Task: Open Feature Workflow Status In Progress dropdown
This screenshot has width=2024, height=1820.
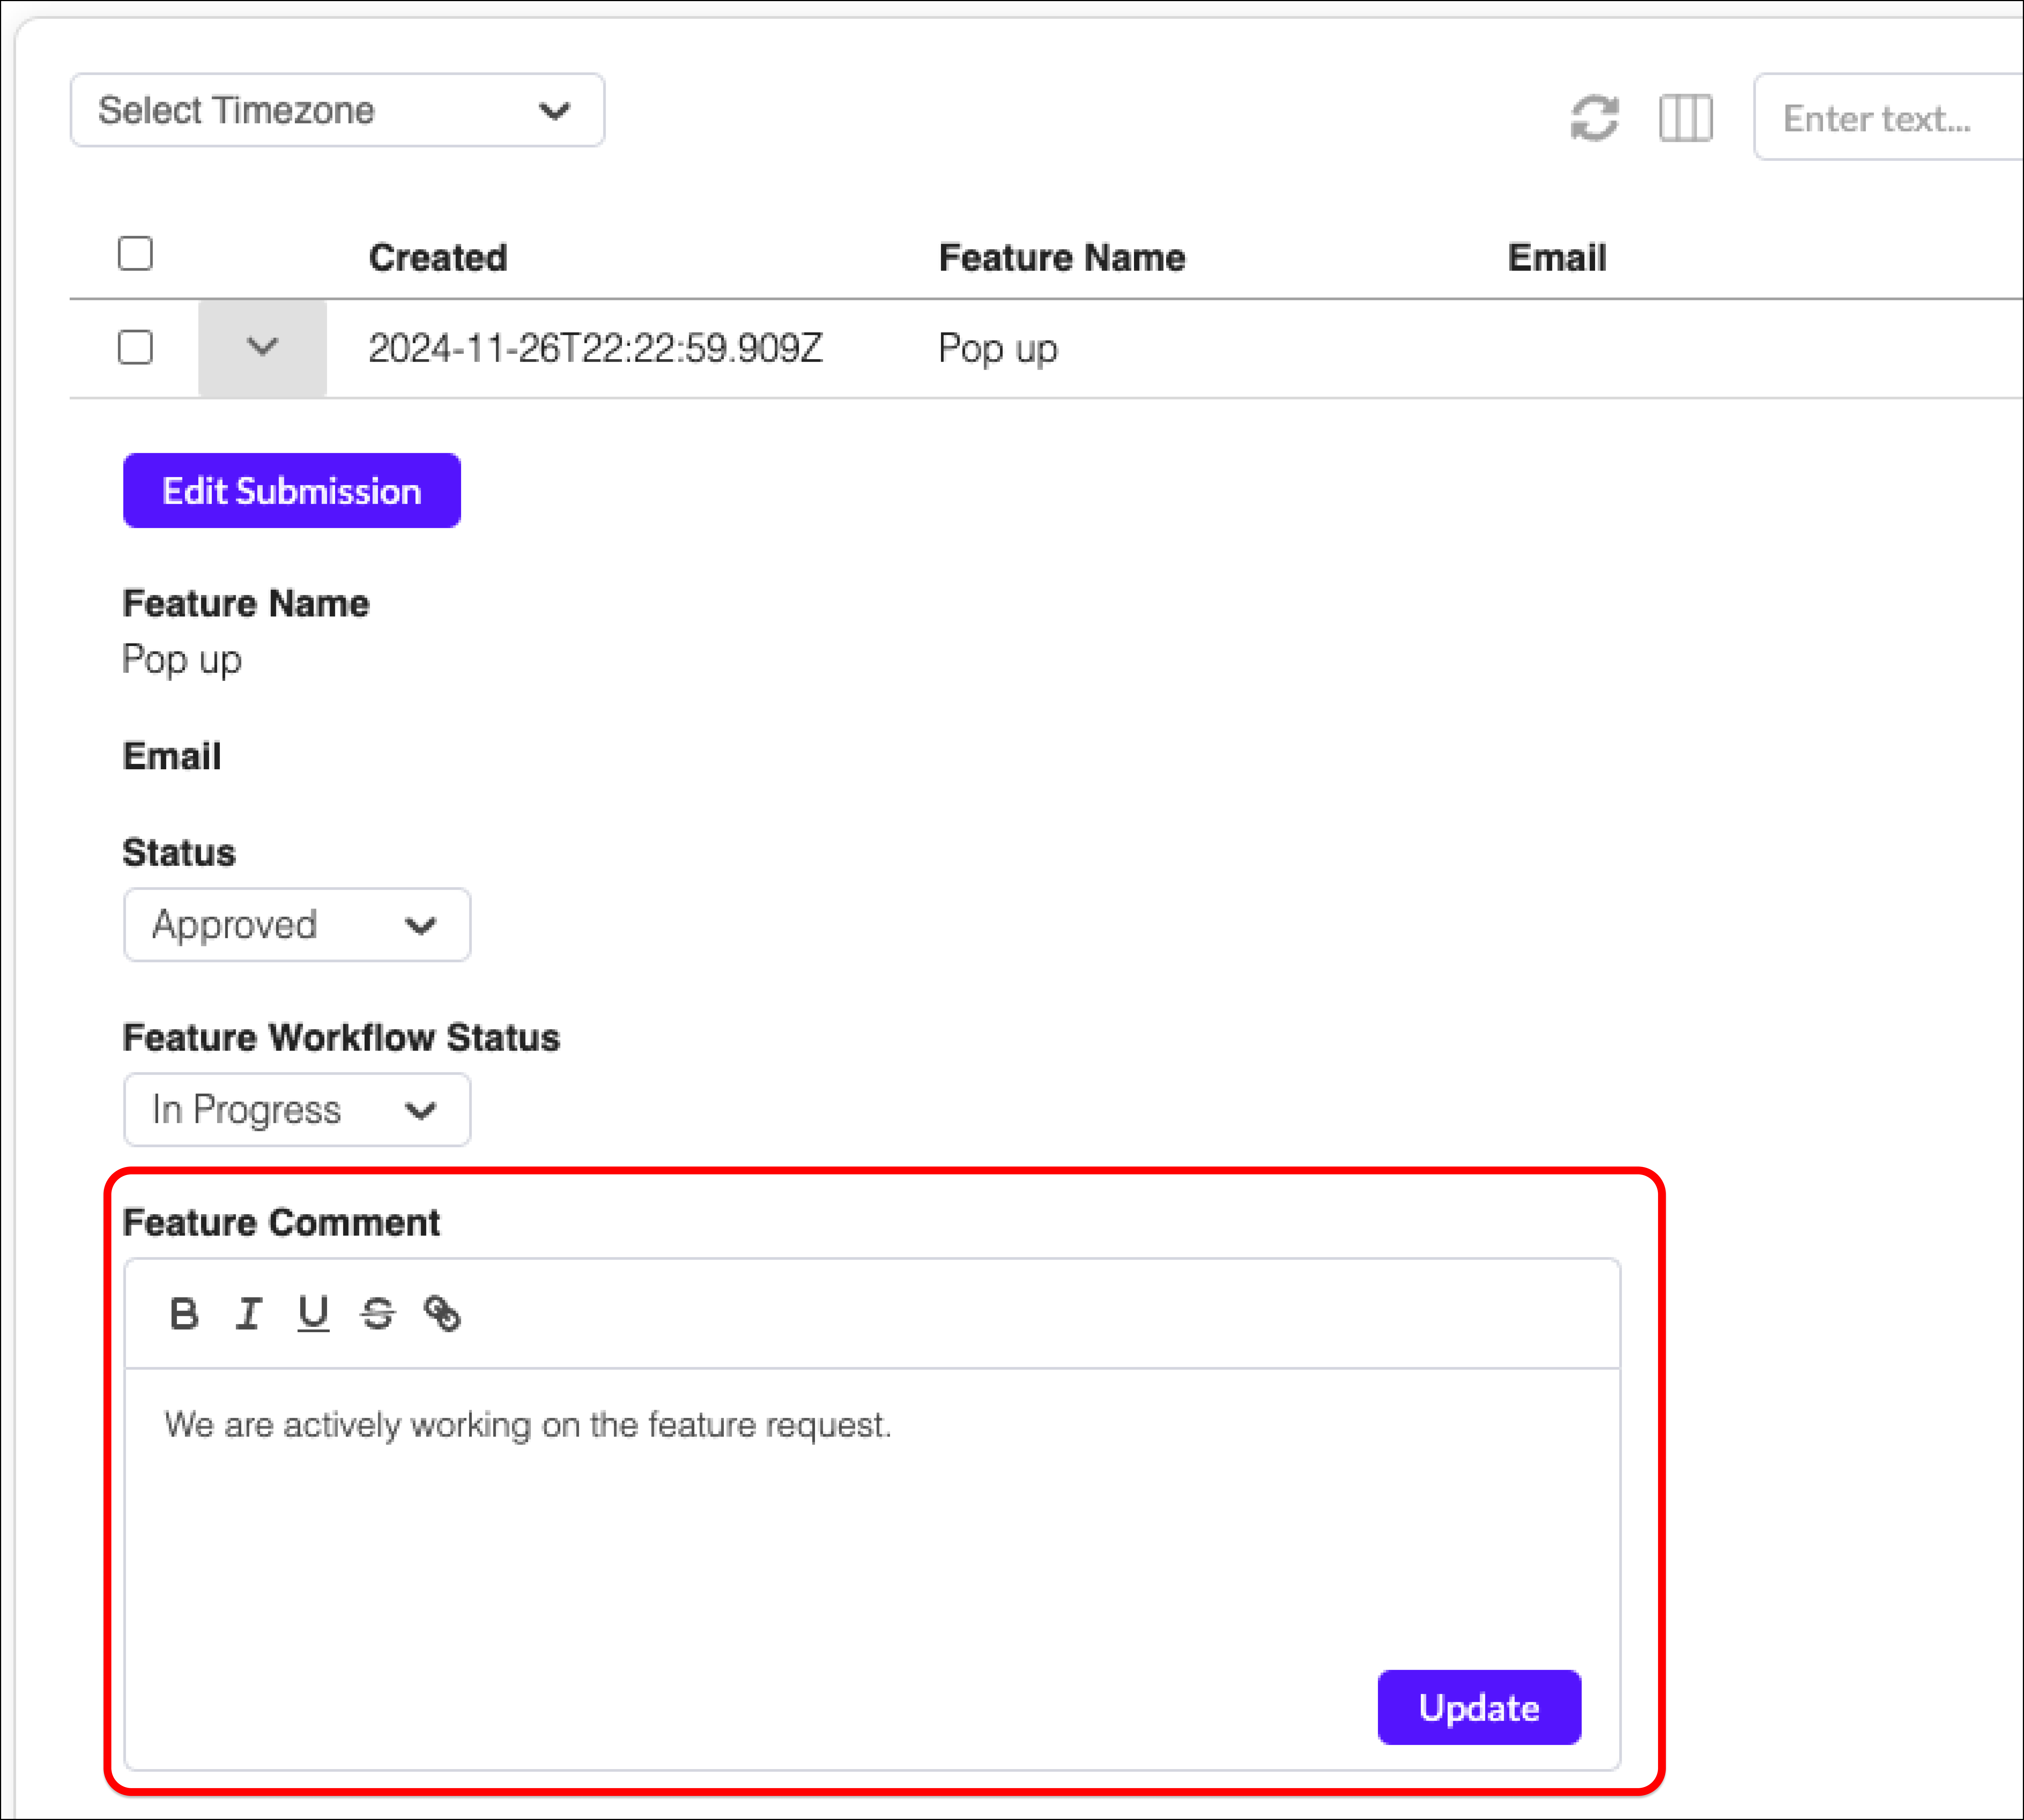Action: coord(297,1110)
